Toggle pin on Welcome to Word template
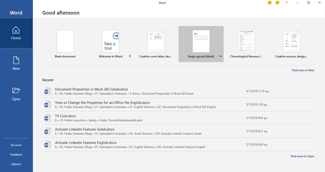The width and height of the screenshot is (325, 172). coord(129,56)
